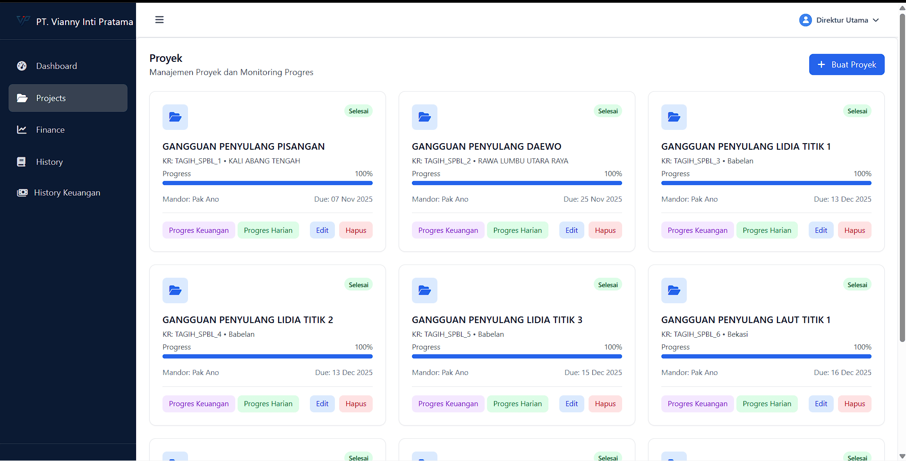Click folder icon on GANGGUAN PENYULANG DAEWO card
The height and width of the screenshot is (461, 906).
[424, 117]
